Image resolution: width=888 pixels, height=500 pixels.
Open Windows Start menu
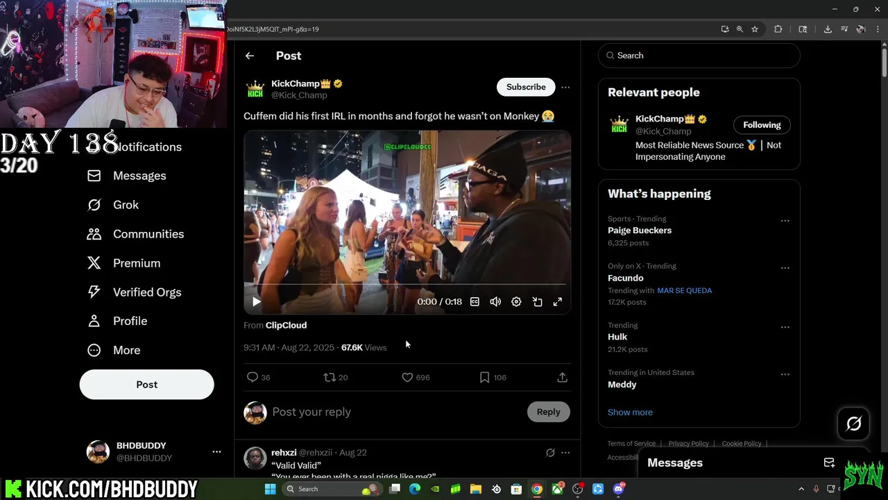[x=270, y=489]
